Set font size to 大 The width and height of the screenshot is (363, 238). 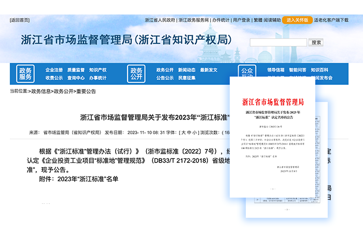pyautogui.click(x=184, y=132)
